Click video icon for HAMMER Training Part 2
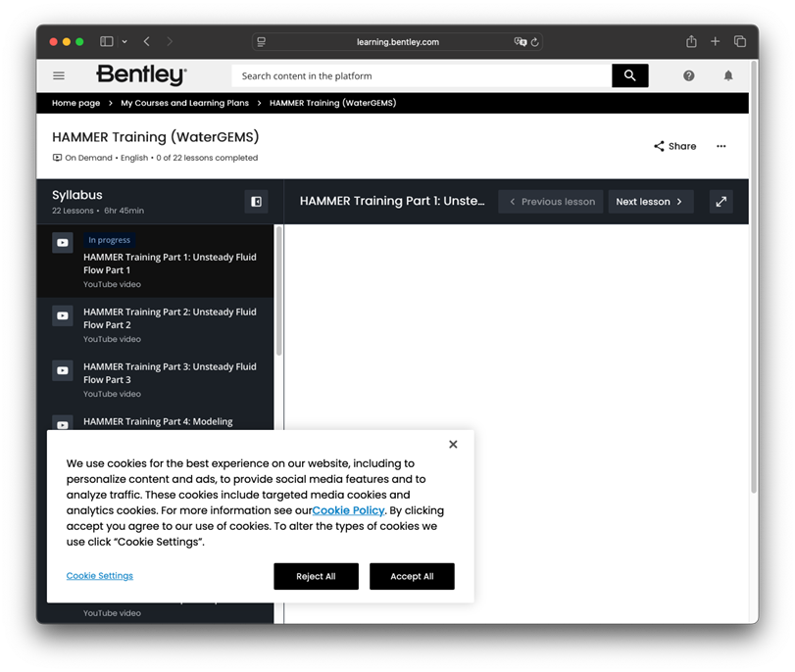This screenshot has width=795, height=672. [63, 315]
